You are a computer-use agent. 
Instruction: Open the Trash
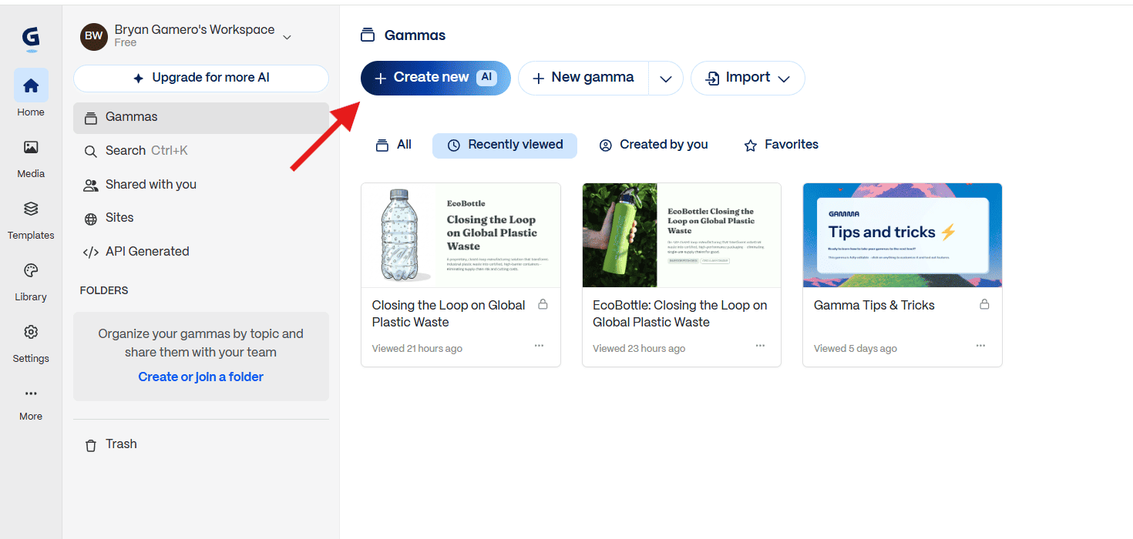point(201,444)
